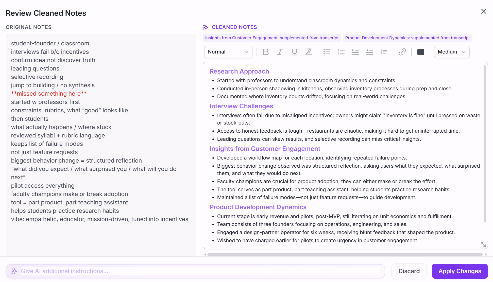Focus the AI additional instructions field
Image resolution: width=493 pixels, height=282 pixels.
coord(200,271)
